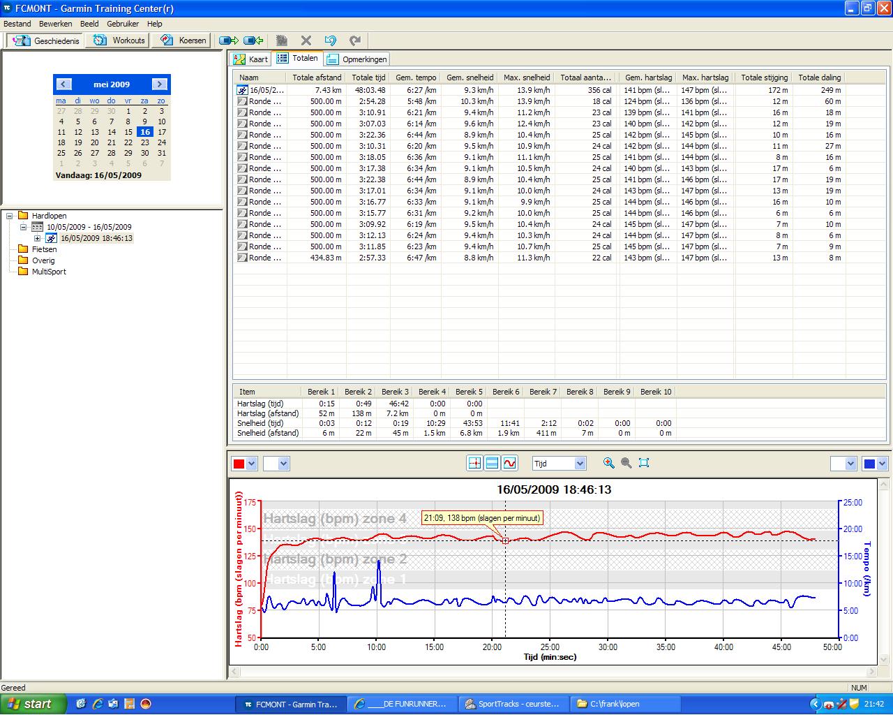
Task: Go to previous month in calendar
Action: 63,84
